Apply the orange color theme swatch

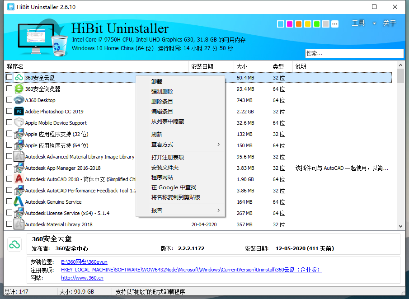tap(299, 24)
